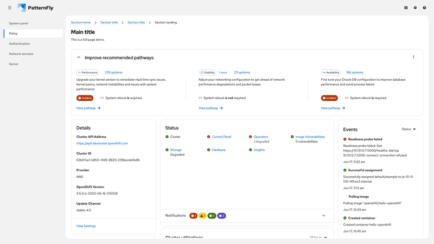The width and height of the screenshot is (434, 244).
Task: Collapse the Improve recommended pathways section
Action: pos(79,57)
